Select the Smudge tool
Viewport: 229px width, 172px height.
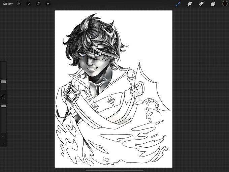pos(190,4)
